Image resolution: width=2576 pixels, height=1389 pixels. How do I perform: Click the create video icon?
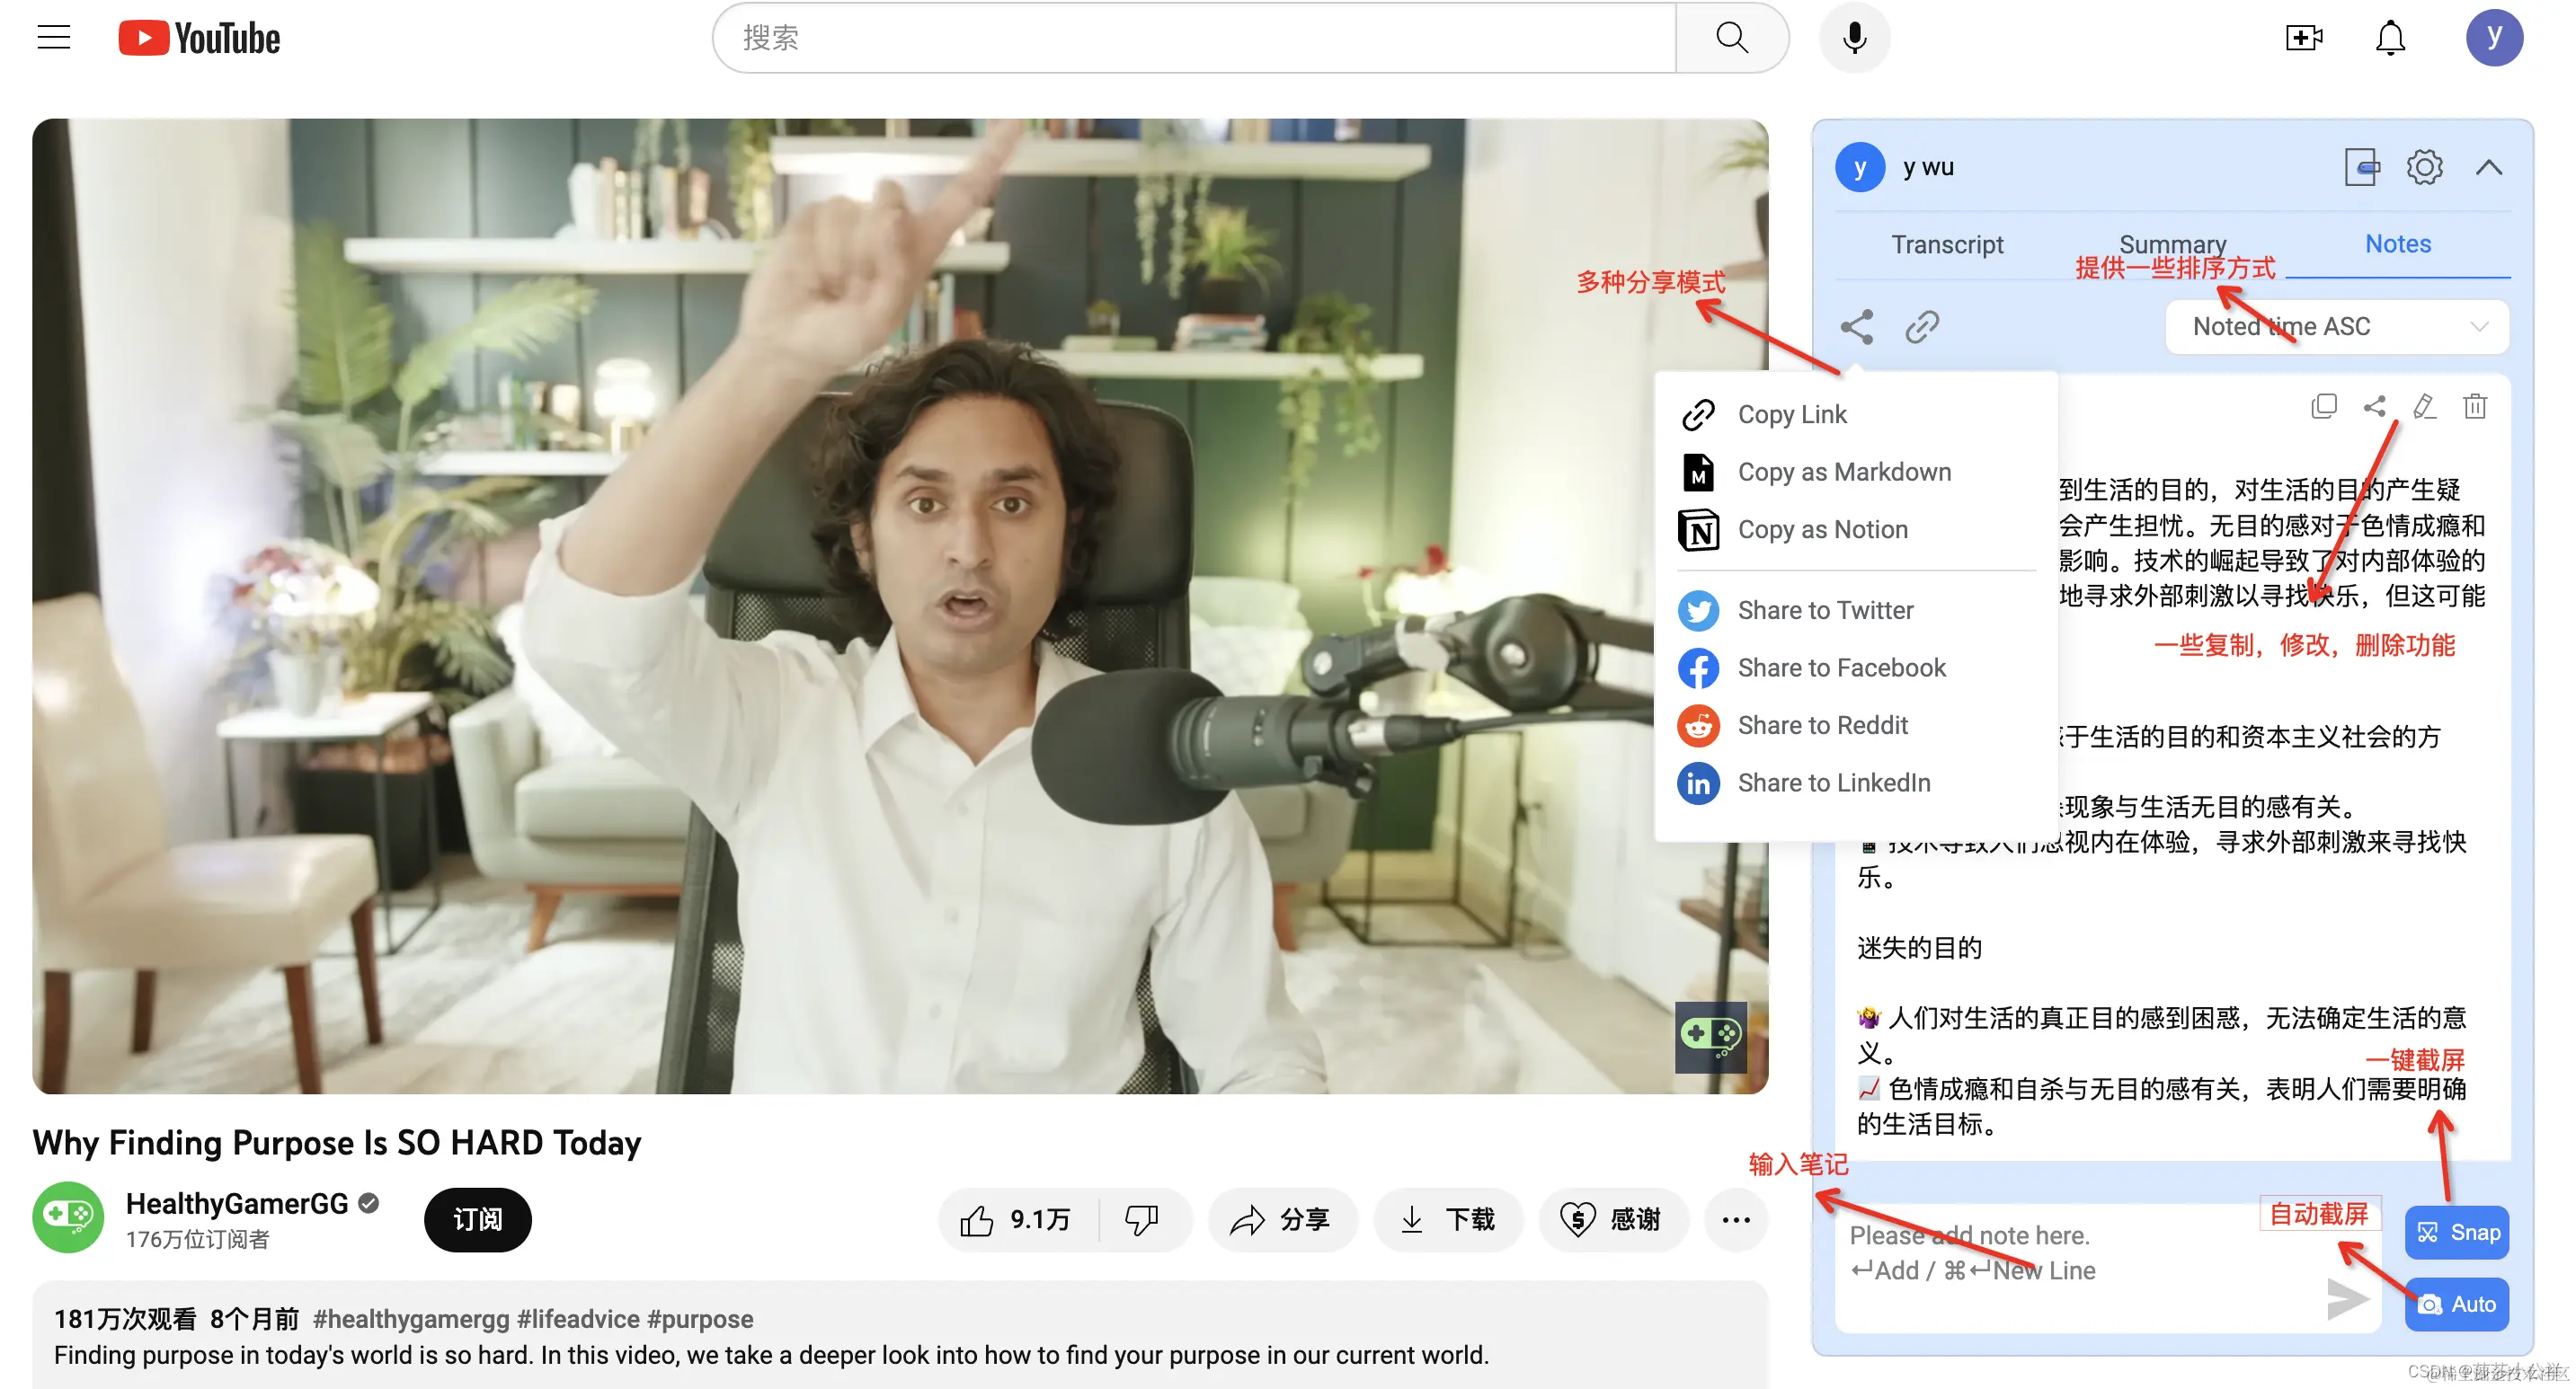(2304, 38)
